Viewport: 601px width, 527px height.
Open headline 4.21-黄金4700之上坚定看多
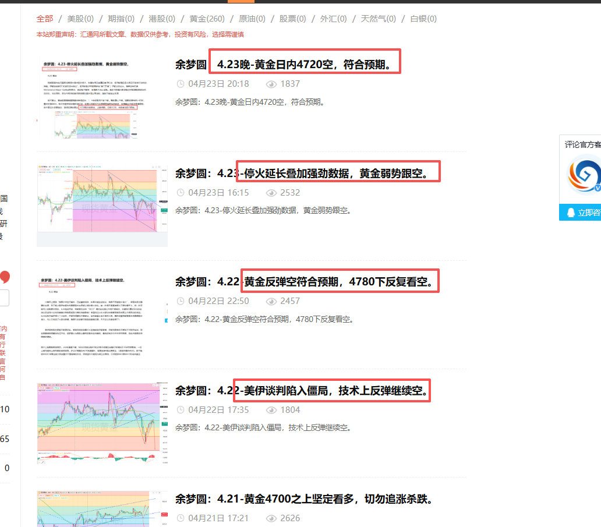305,499
